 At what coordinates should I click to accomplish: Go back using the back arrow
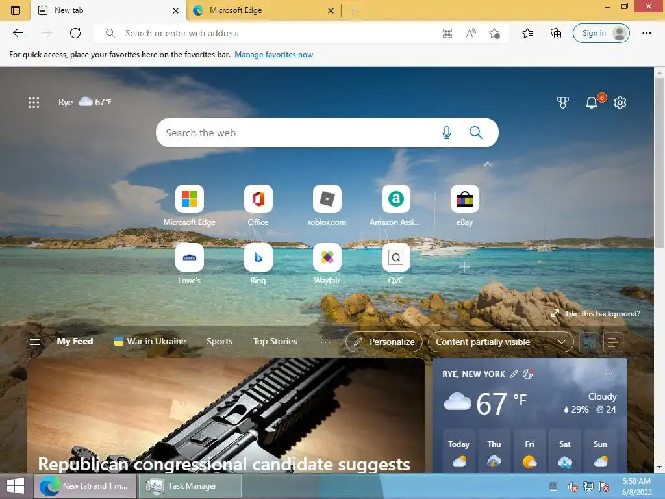pos(18,33)
